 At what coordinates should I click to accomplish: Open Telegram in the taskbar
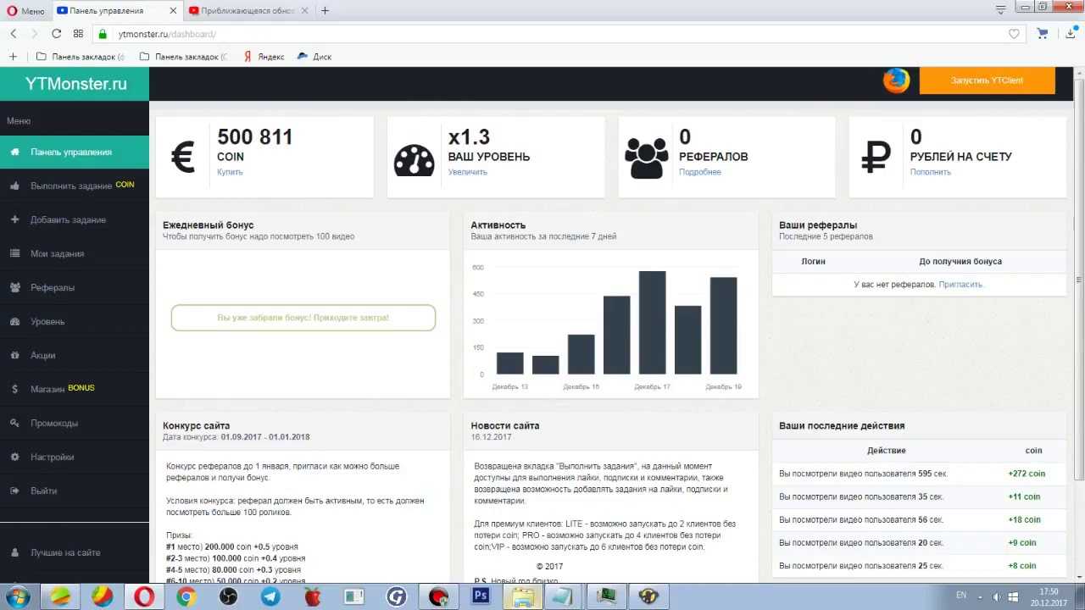pos(270,596)
